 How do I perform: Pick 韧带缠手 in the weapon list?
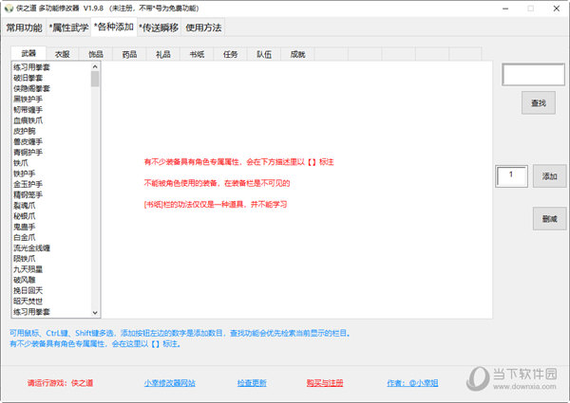click(x=28, y=110)
